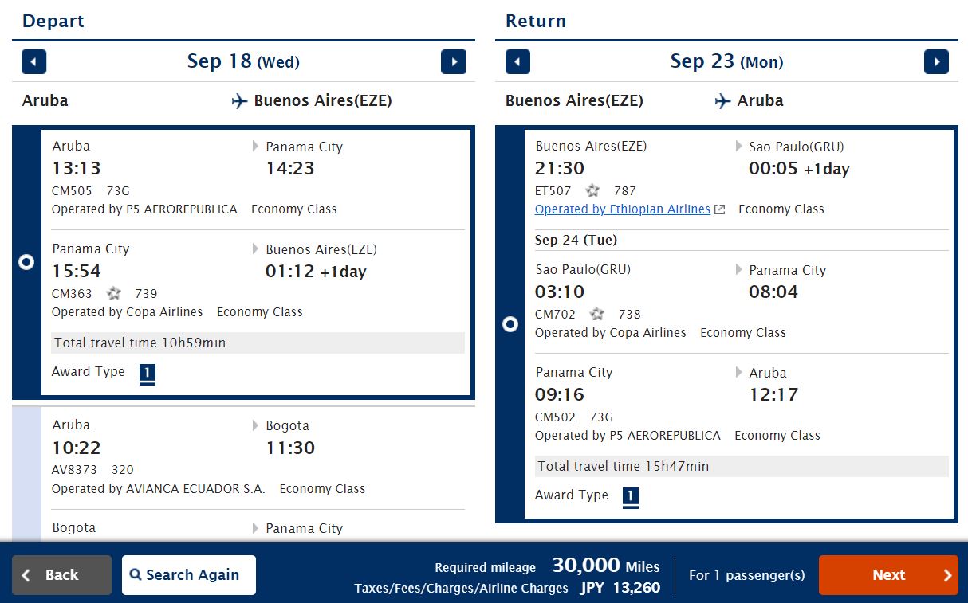Go to previous return date arrow
968x603 pixels.
coord(517,61)
